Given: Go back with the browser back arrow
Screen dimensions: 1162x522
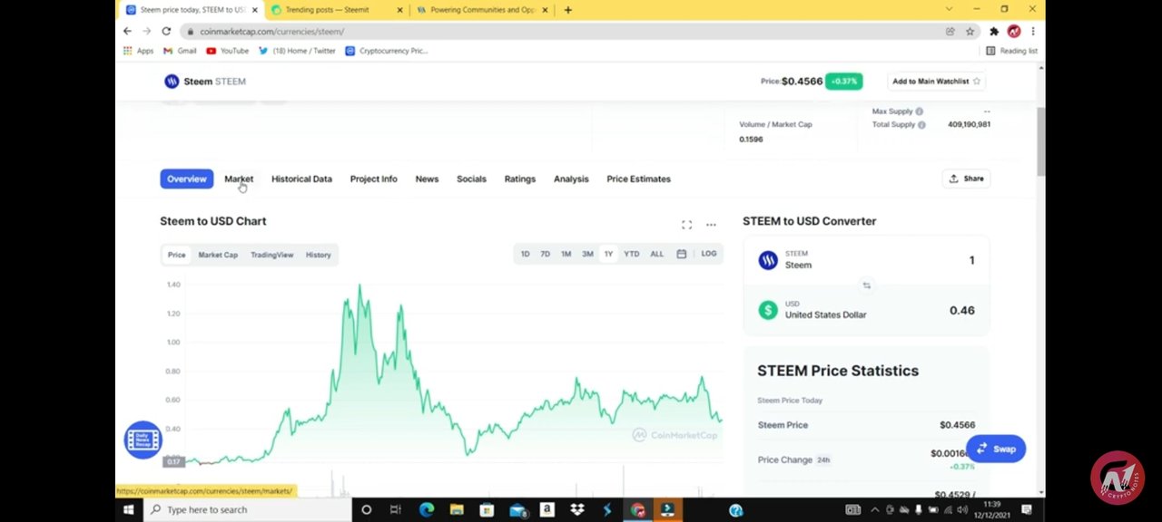Looking at the screenshot, I should pos(127,31).
